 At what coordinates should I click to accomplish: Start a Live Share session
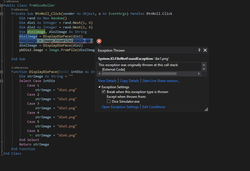[161, 81]
